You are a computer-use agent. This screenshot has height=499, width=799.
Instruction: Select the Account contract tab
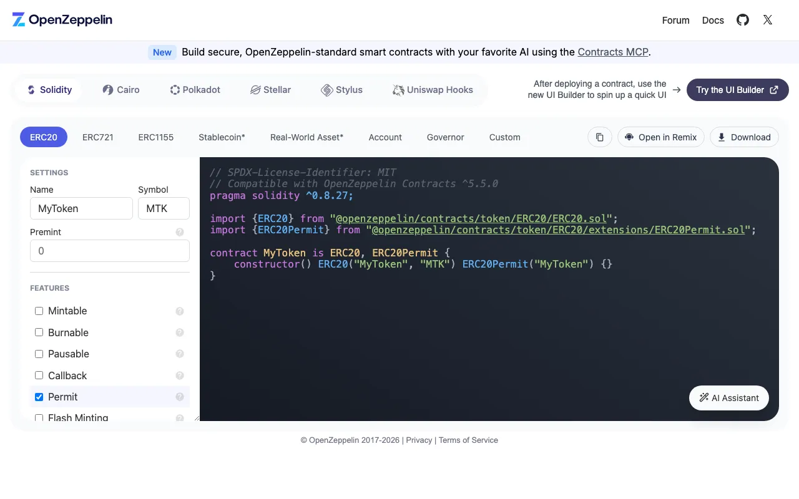pos(385,137)
